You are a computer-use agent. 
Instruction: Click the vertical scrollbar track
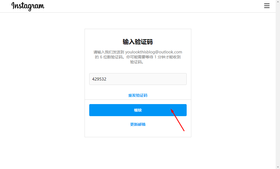click(x=278, y=84)
